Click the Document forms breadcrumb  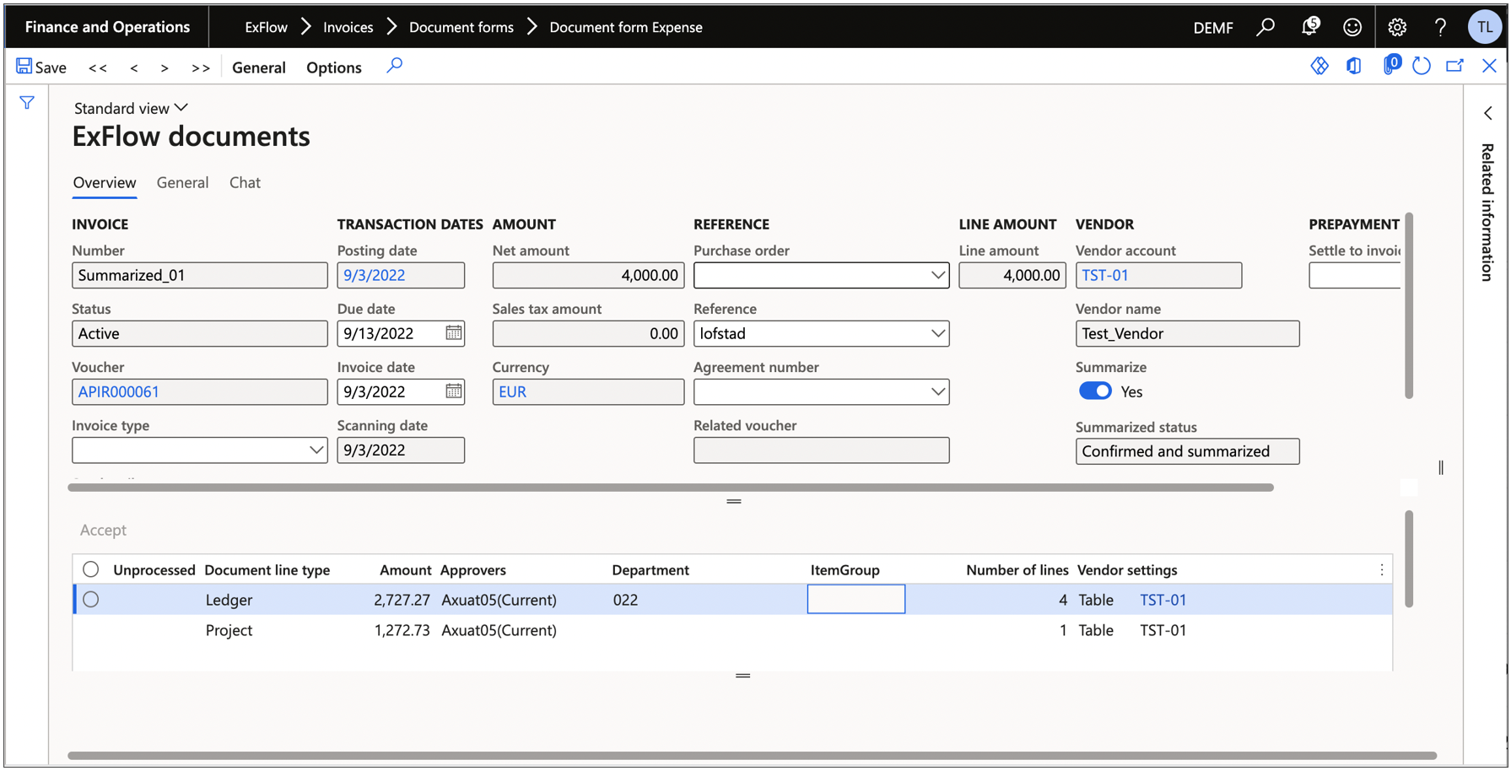[x=461, y=27]
